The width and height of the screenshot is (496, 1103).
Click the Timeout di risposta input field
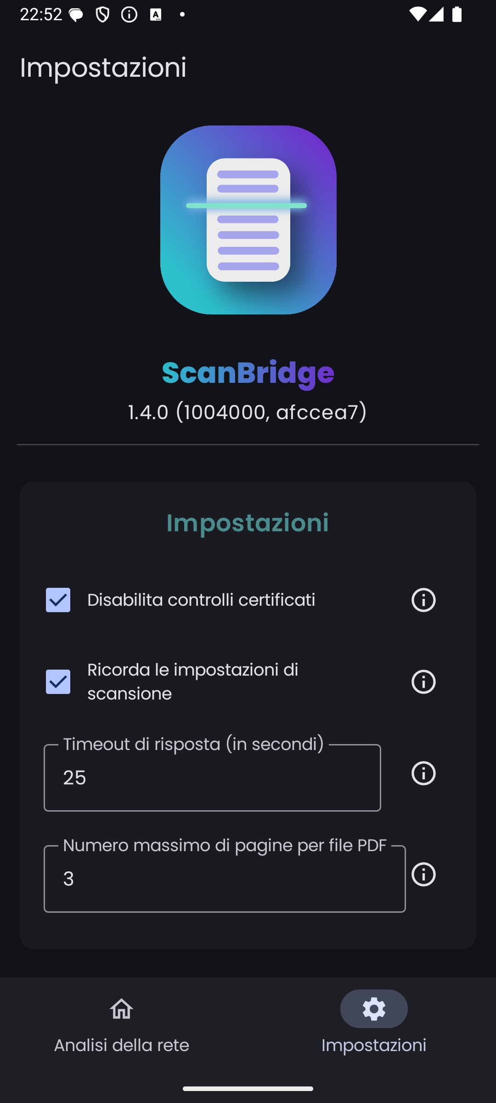[x=212, y=778]
